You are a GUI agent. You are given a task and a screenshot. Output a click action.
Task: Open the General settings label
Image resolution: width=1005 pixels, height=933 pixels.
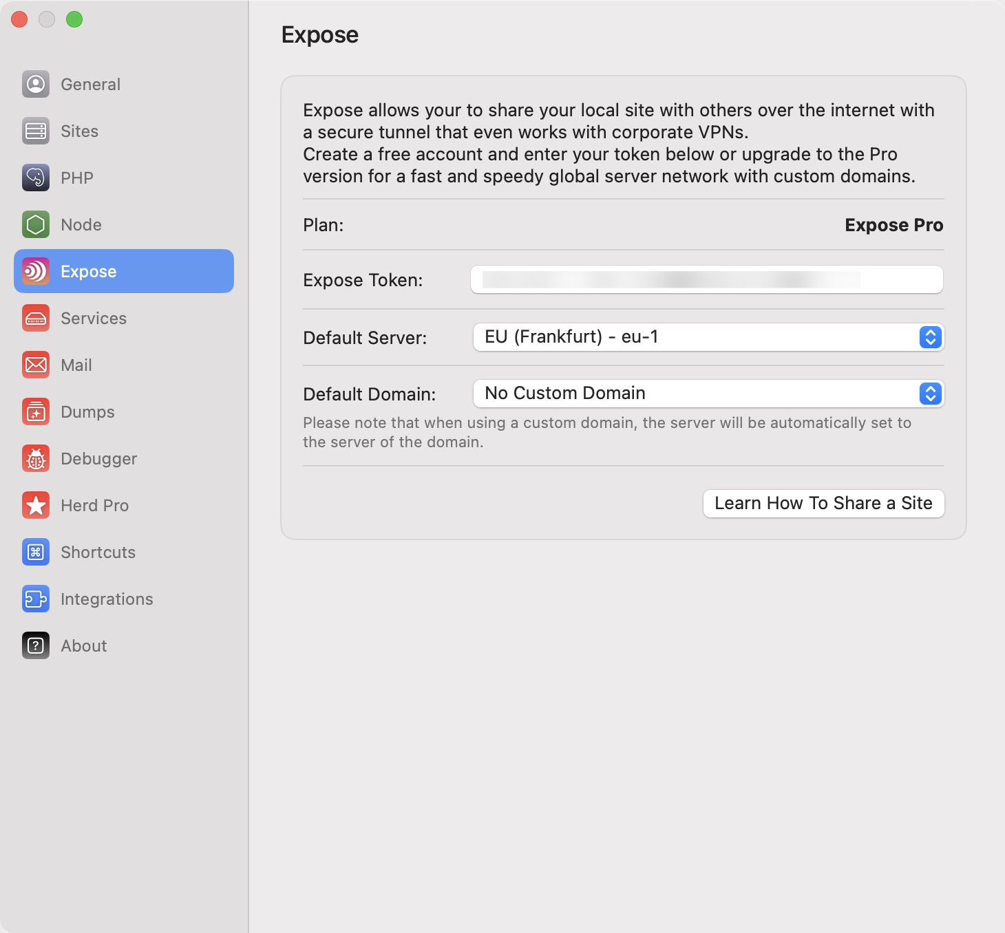(91, 85)
